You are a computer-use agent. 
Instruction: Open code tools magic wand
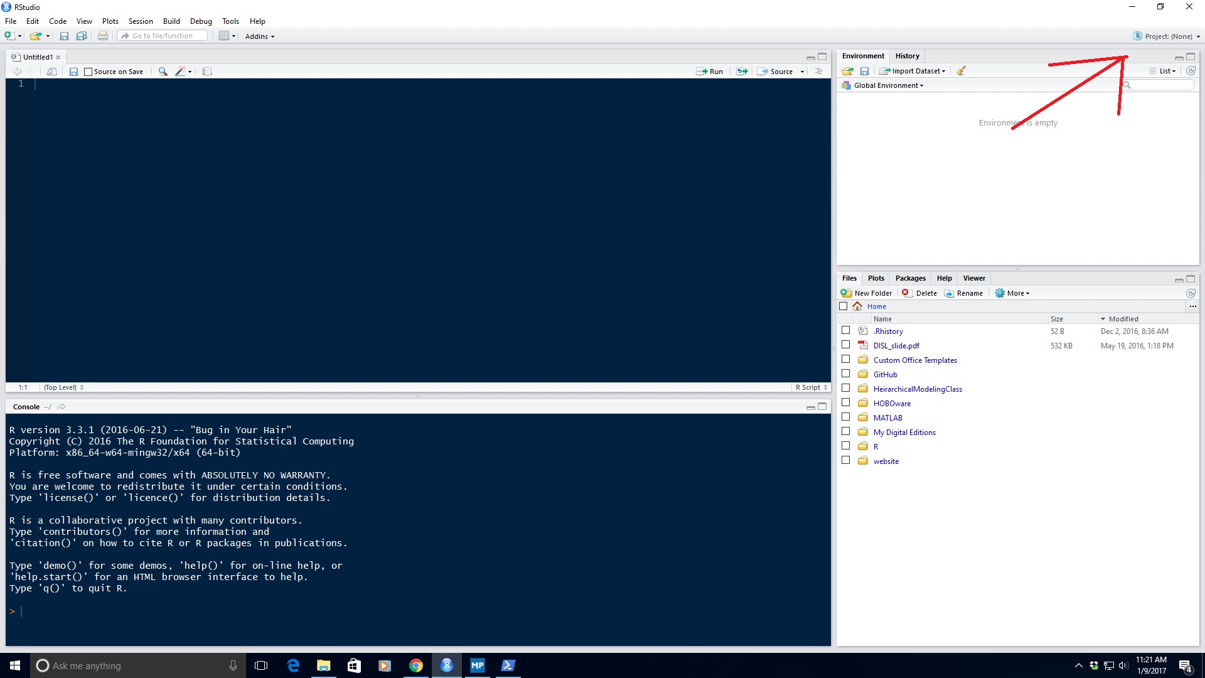point(181,72)
